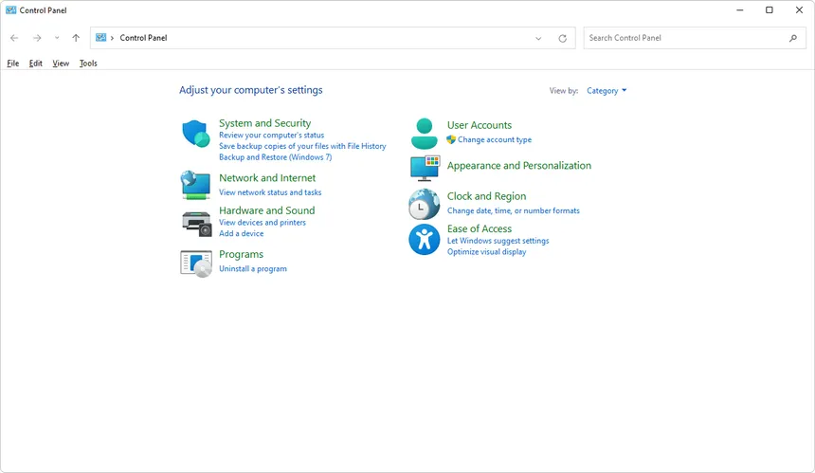This screenshot has height=473, width=815.
Task: Click the Control Panel icon in address bar
Action: pyautogui.click(x=100, y=37)
